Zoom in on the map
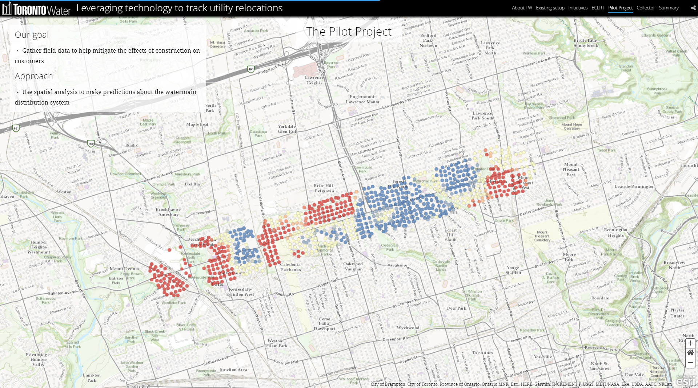Screen dimensions: 698x388 click(690, 343)
